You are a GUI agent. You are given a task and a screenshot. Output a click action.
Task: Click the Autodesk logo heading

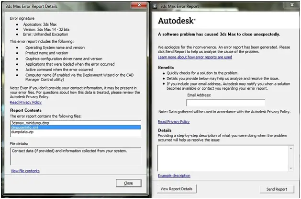click(177, 21)
